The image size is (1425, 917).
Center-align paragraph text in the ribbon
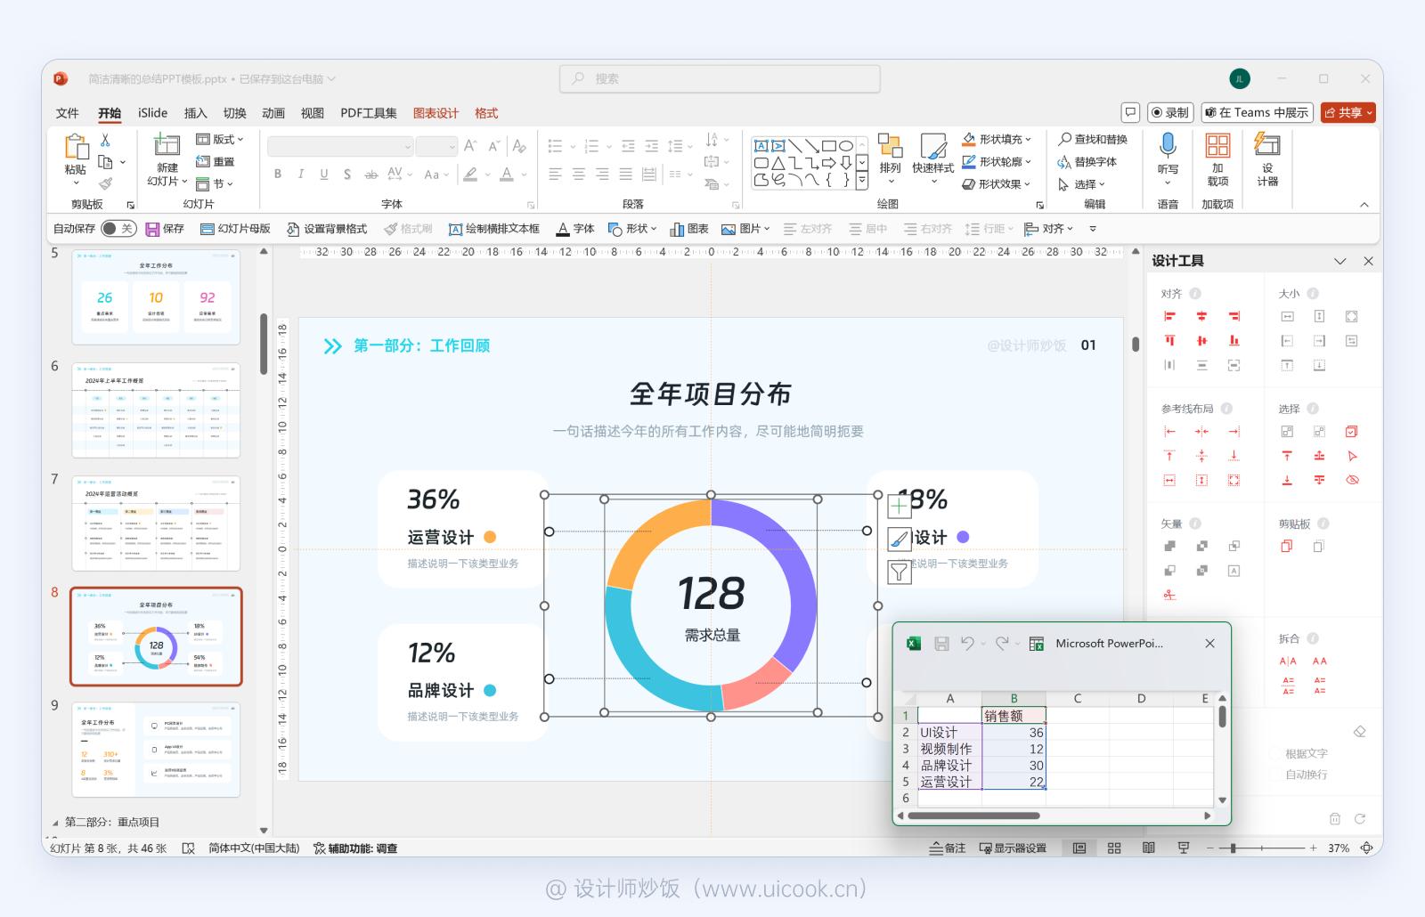coord(579,174)
